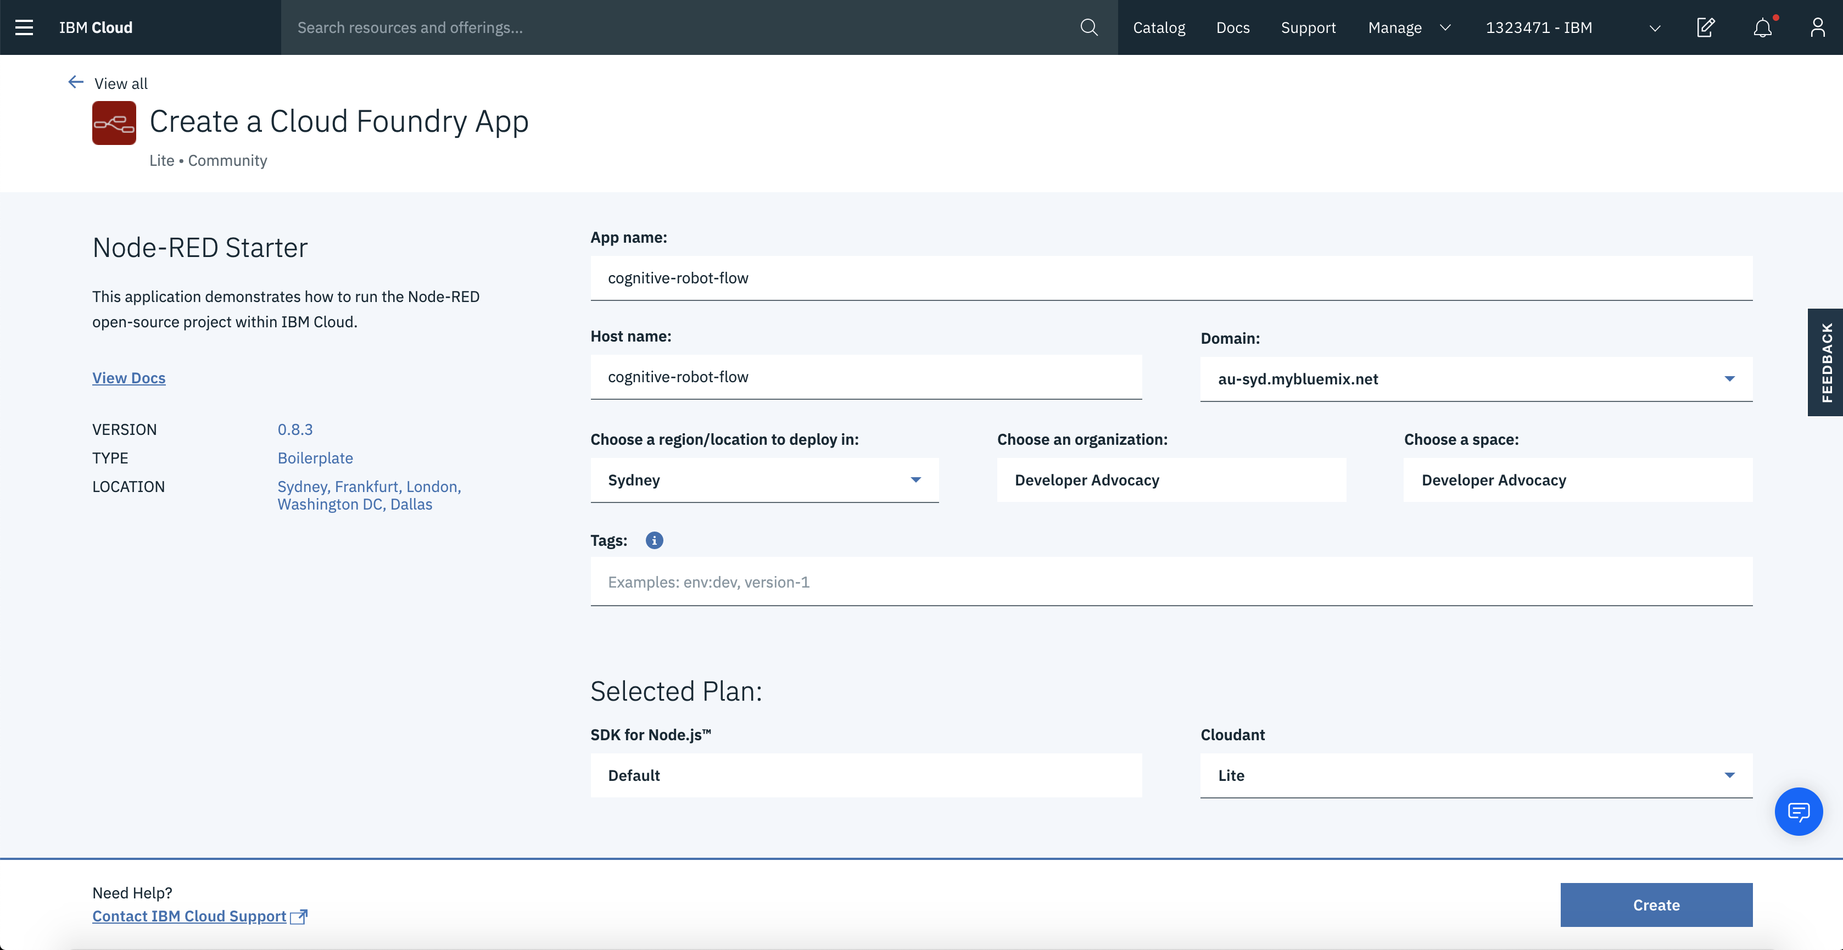This screenshot has height=950, width=1843.
Task: Open Support in the header
Action: click(x=1308, y=27)
